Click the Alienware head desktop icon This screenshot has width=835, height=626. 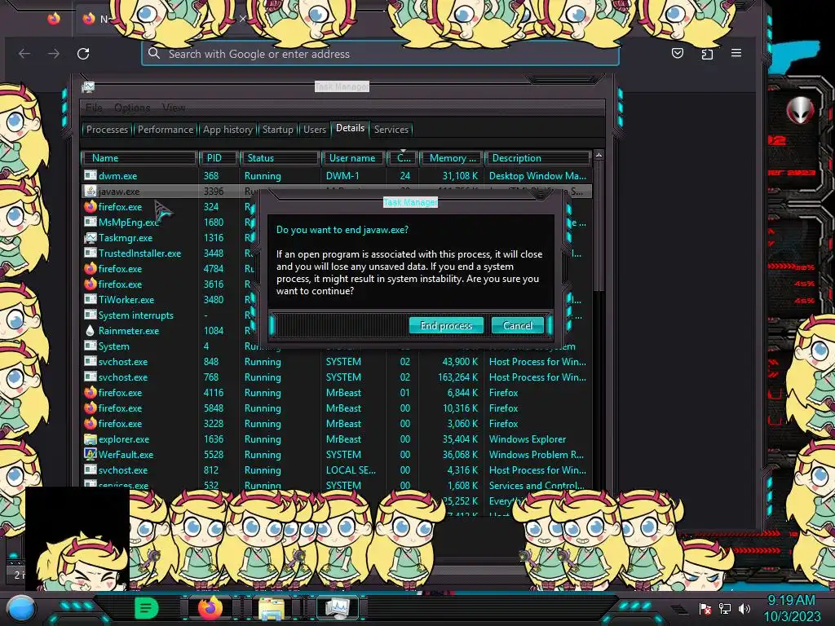(801, 110)
